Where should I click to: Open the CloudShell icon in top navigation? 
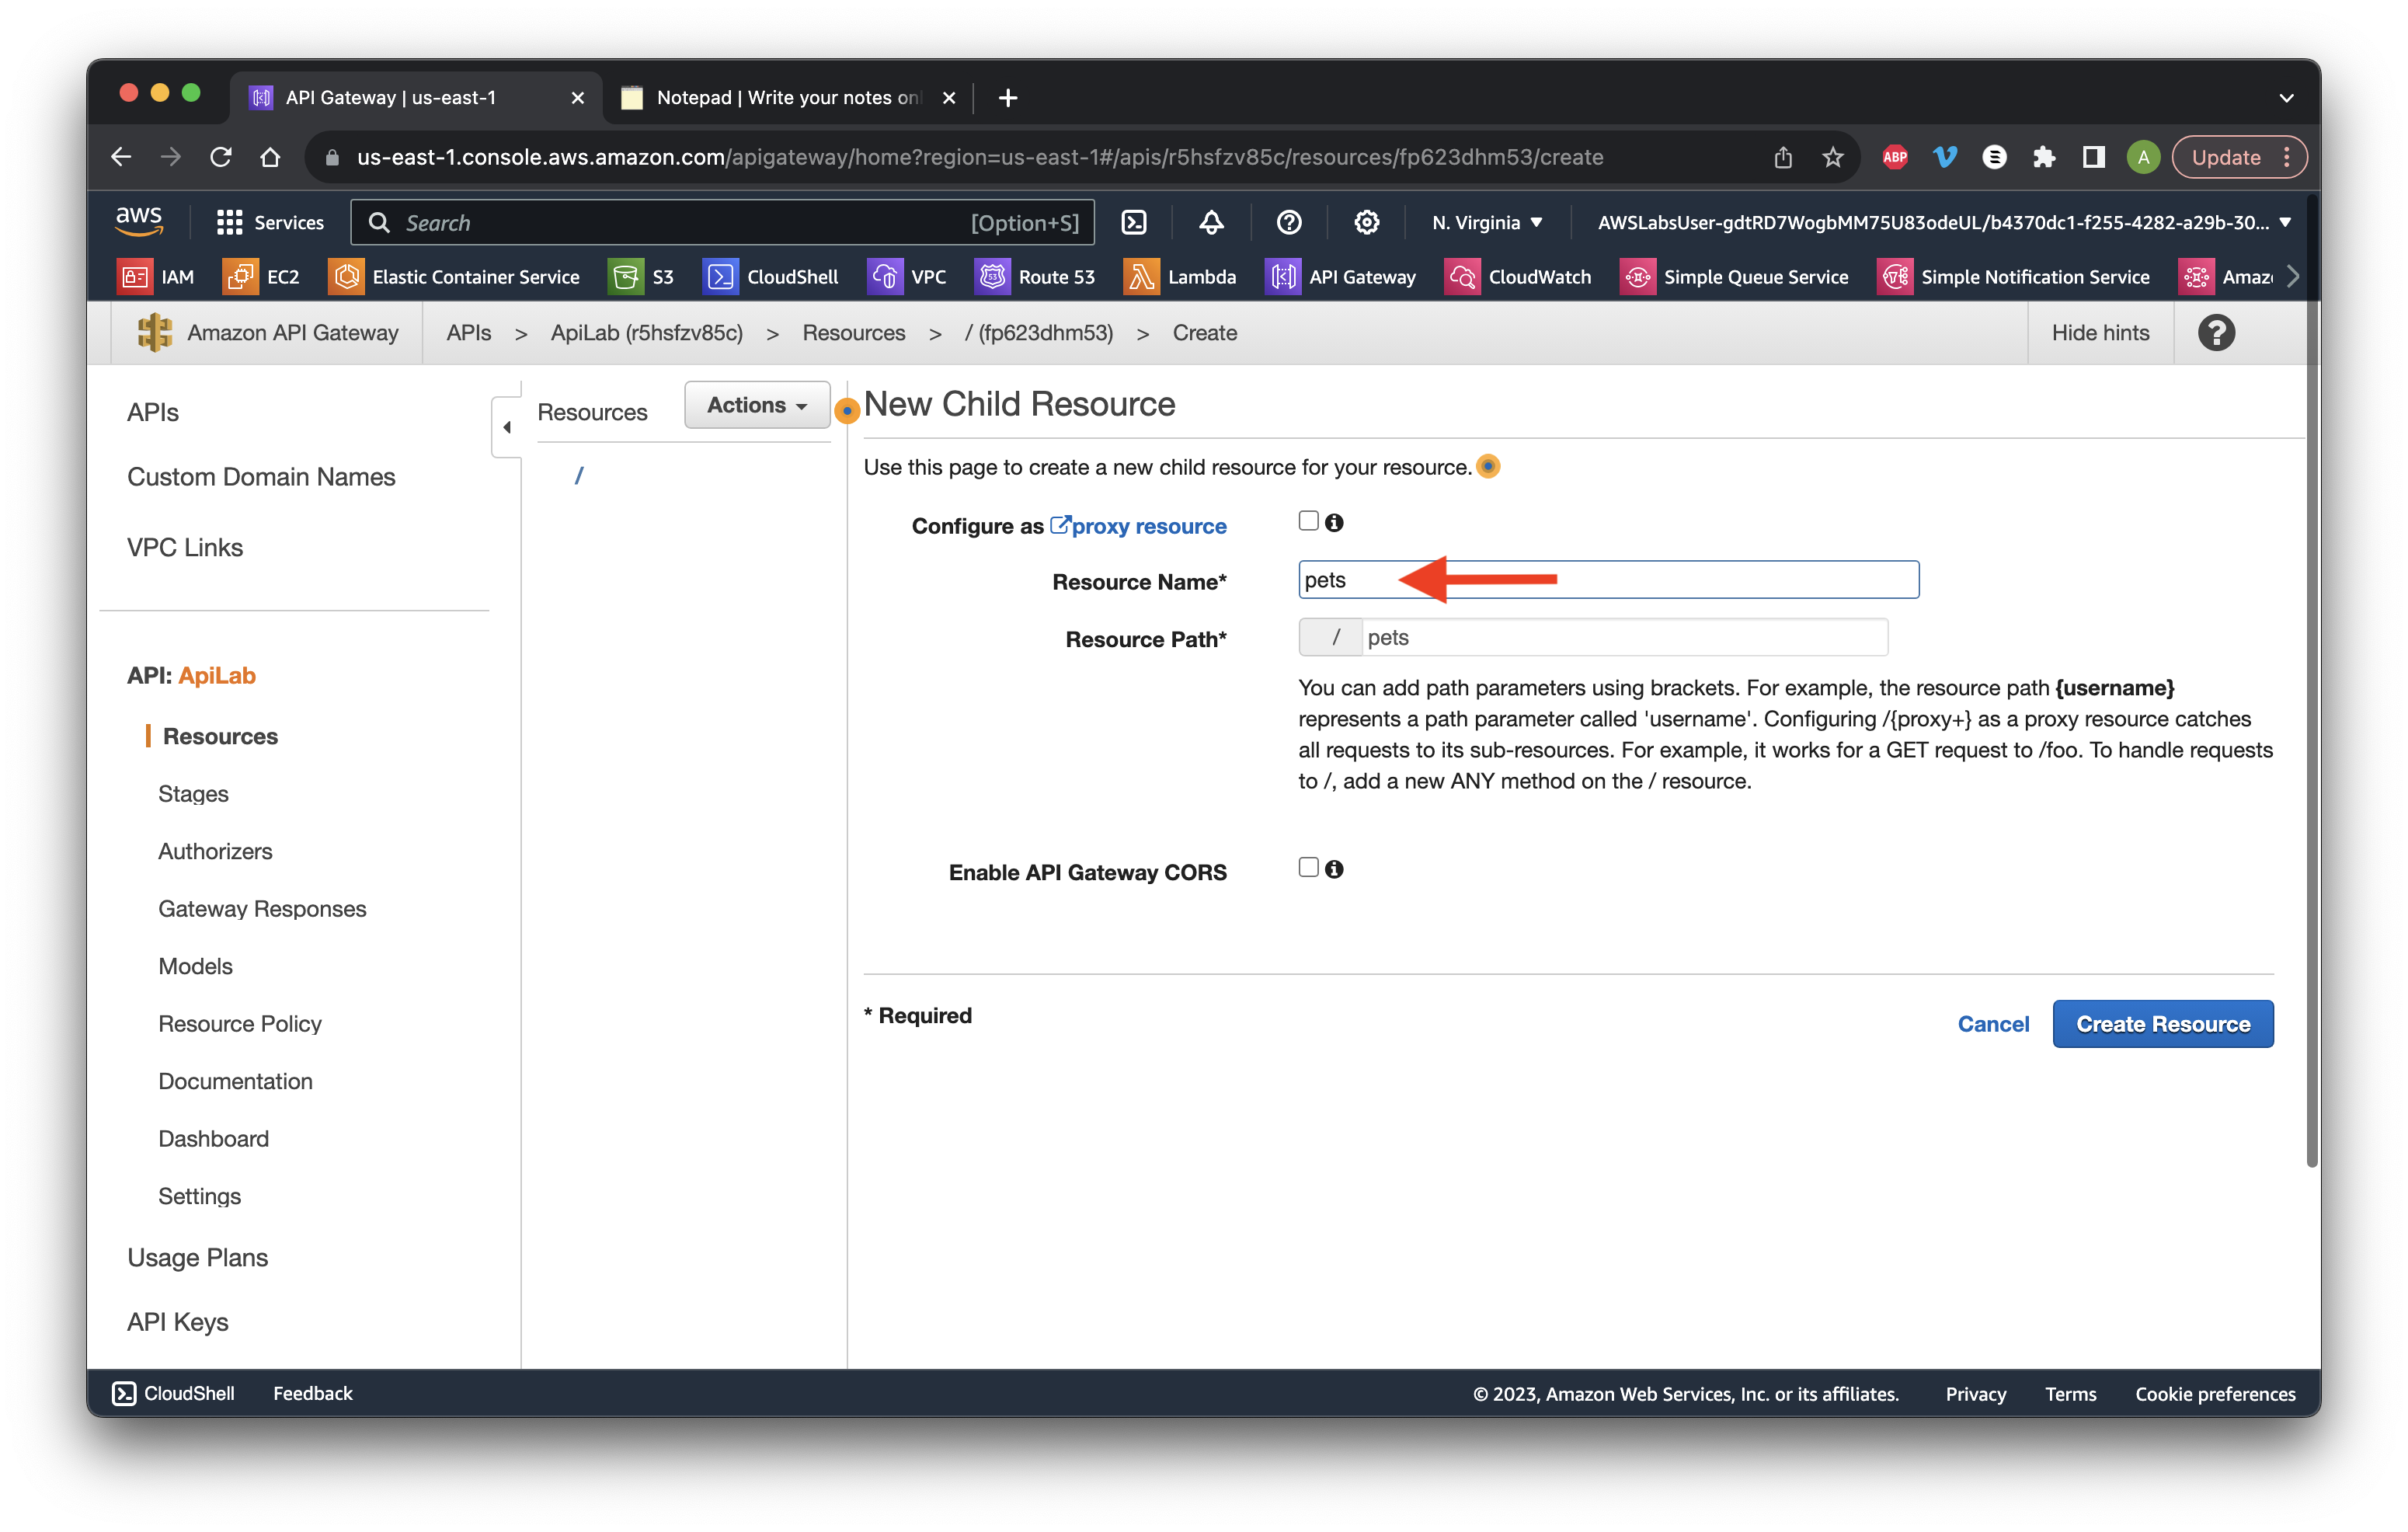coord(1134,222)
